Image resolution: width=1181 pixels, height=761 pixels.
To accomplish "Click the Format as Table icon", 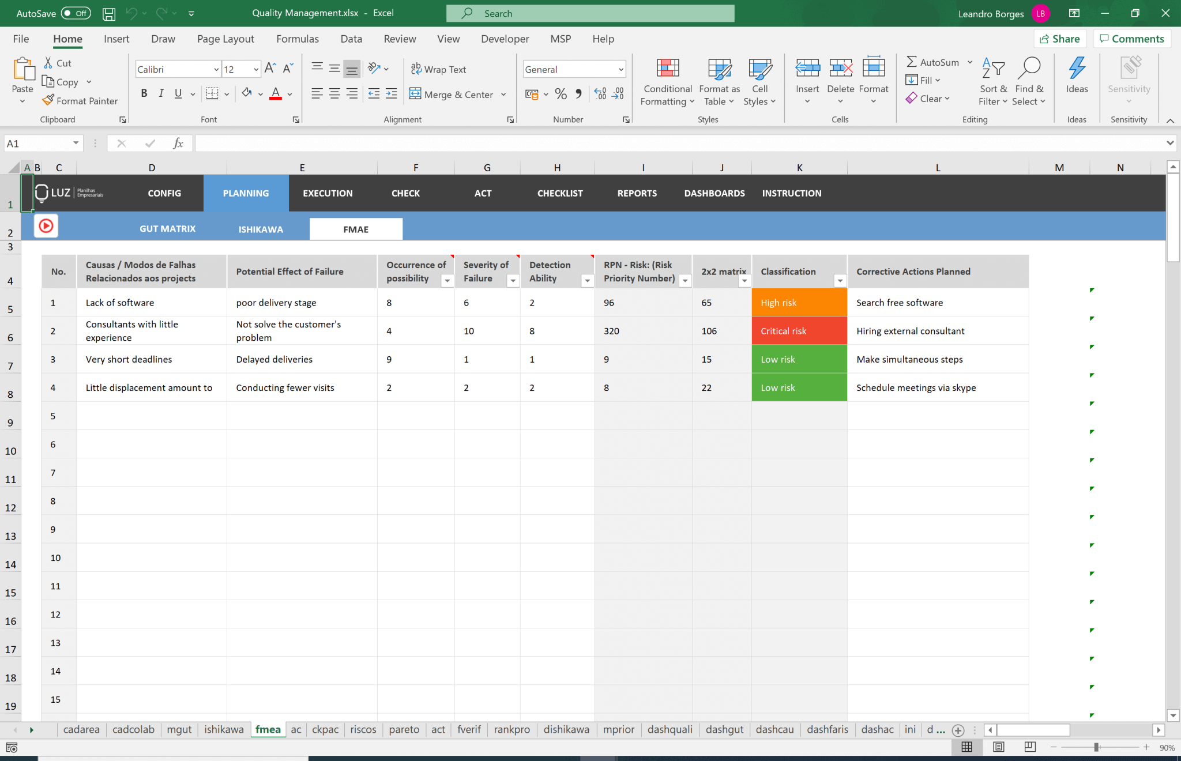I will [719, 69].
